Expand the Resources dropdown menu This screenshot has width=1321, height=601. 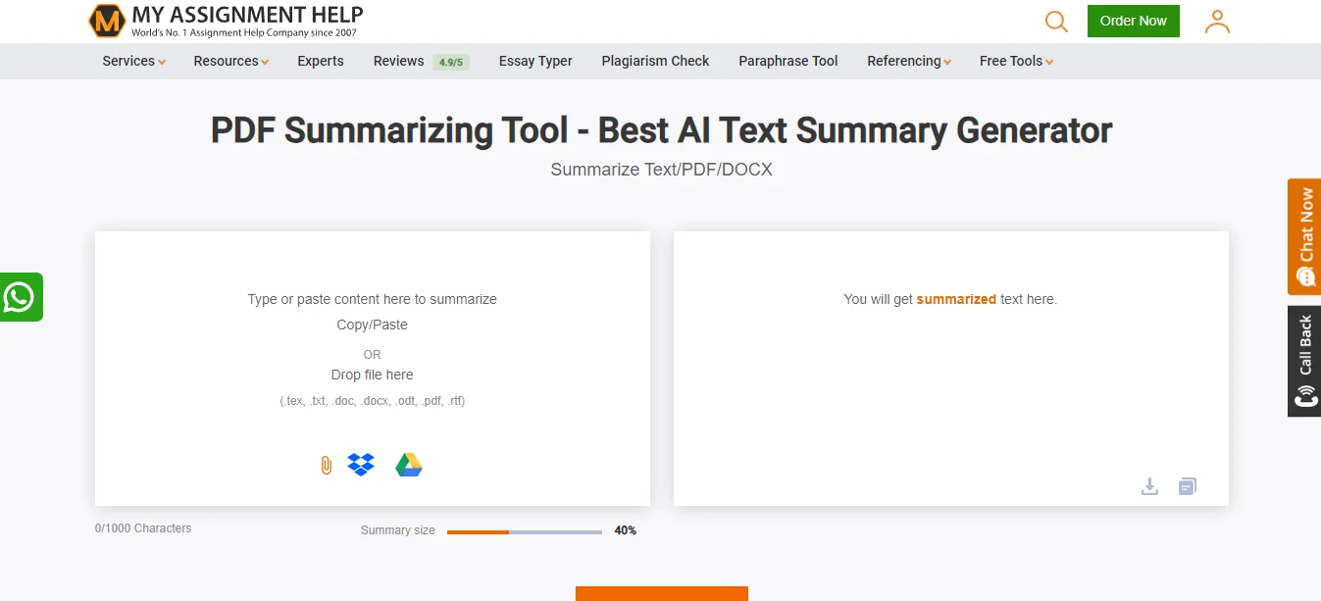pyautogui.click(x=231, y=61)
